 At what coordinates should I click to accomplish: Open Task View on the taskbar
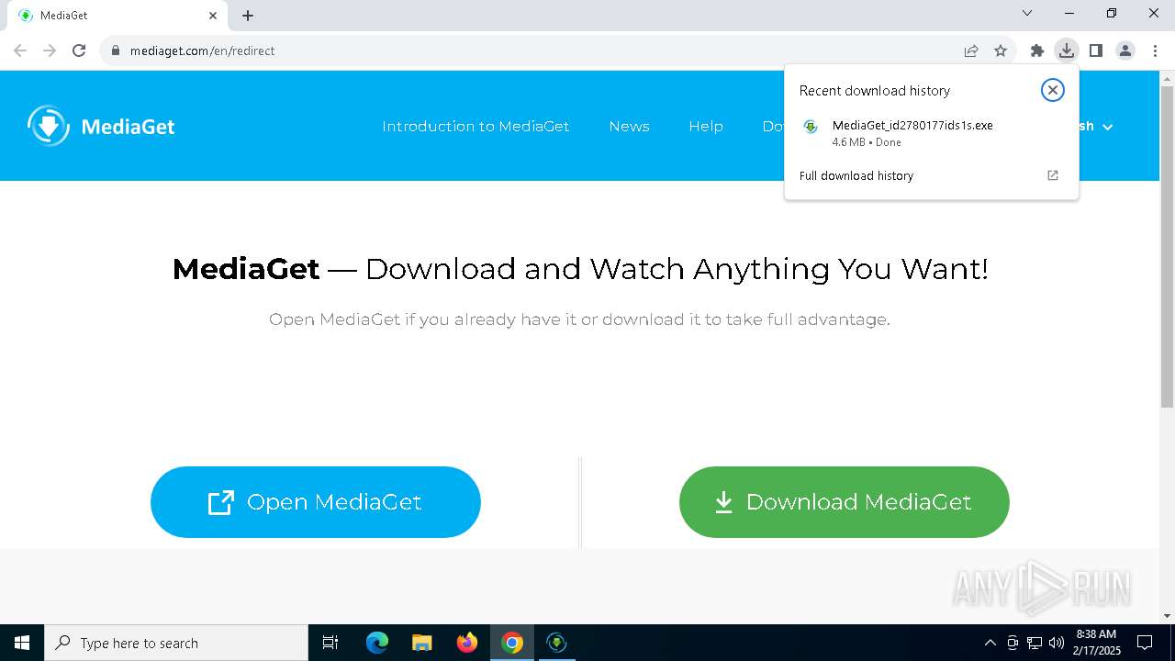tap(330, 643)
